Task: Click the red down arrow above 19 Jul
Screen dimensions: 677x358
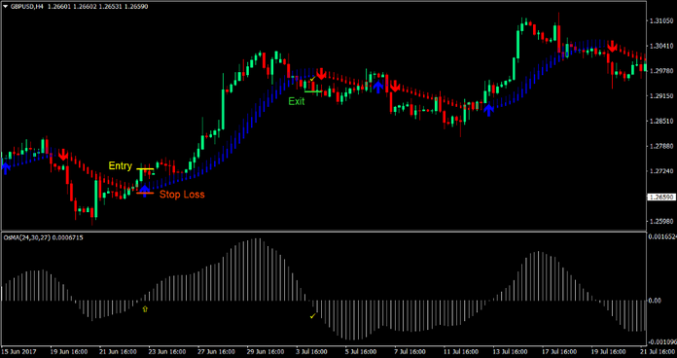Action: point(612,46)
